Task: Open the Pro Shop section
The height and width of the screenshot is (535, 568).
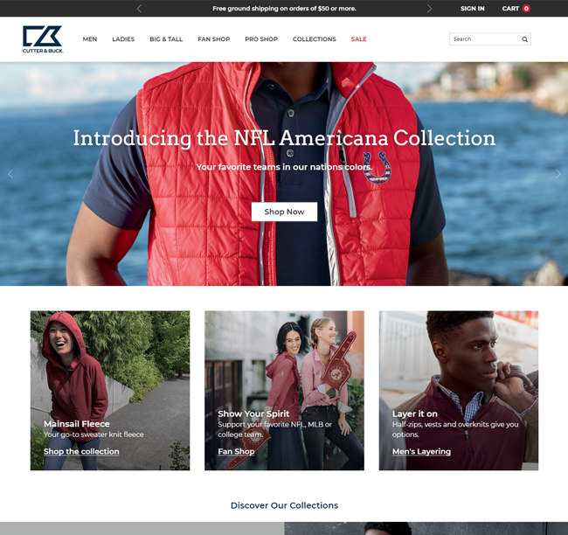Action: point(261,39)
